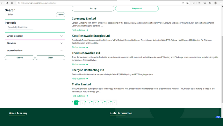Open the accessibility widget icon at bottom right
The height and width of the screenshot is (126, 223).
click(218, 117)
